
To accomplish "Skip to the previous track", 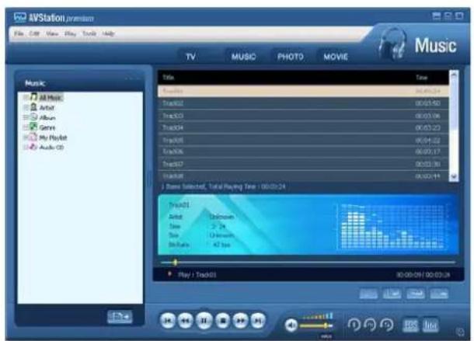I will click(x=168, y=320).
